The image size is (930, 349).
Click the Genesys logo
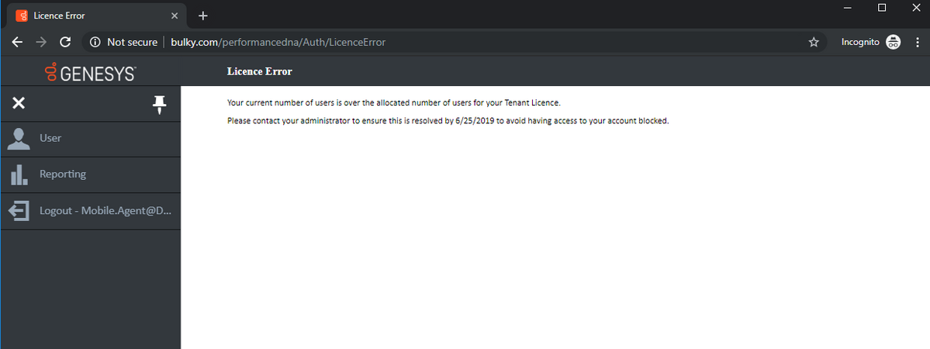(x=91, y=72)
